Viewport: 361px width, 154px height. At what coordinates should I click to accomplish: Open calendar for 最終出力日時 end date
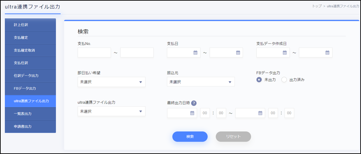tap(260, 113)
